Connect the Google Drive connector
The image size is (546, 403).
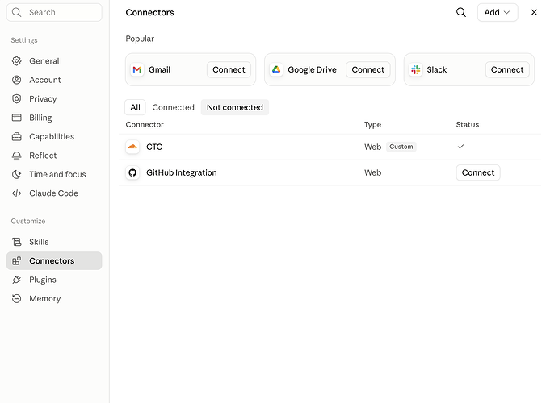coord(368,69)
